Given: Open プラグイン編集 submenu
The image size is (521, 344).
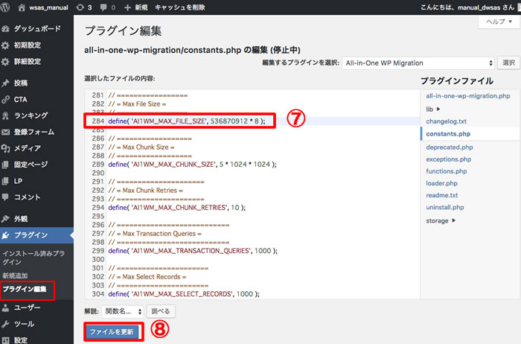Looking at the screenshot, I should [25, 289].
